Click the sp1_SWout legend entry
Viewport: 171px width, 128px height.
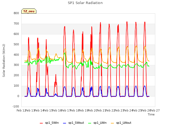pos(73,123)
